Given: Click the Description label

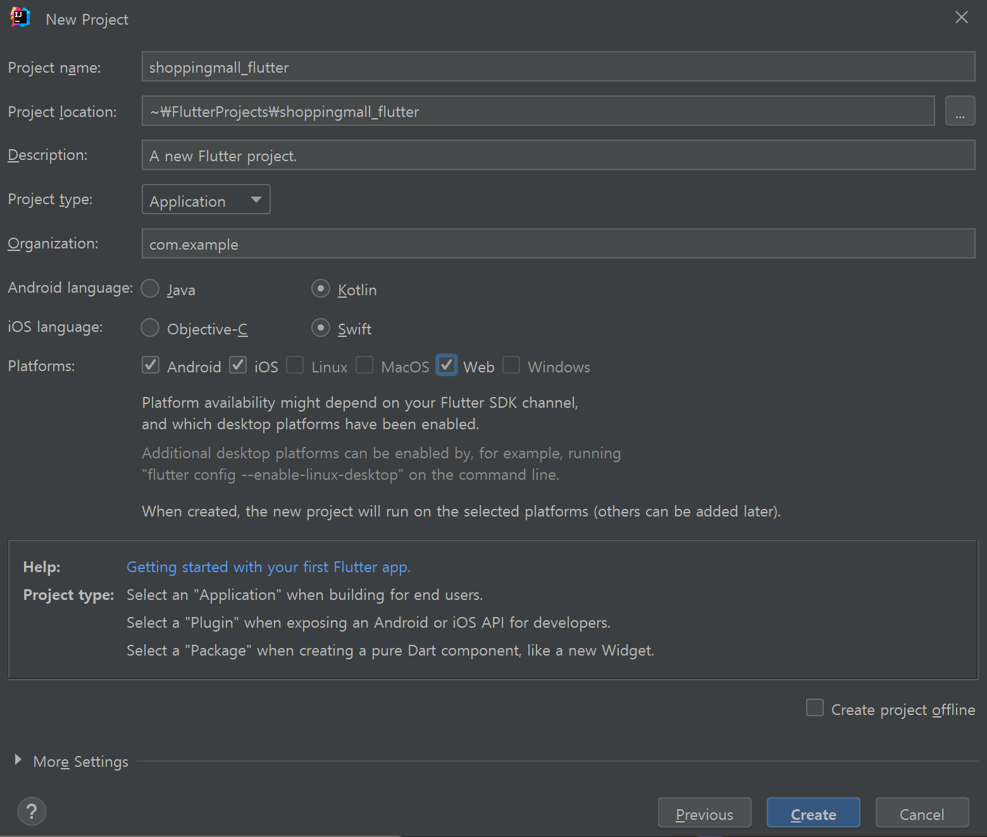Looking at the screenshot, I should click(47, 155).
